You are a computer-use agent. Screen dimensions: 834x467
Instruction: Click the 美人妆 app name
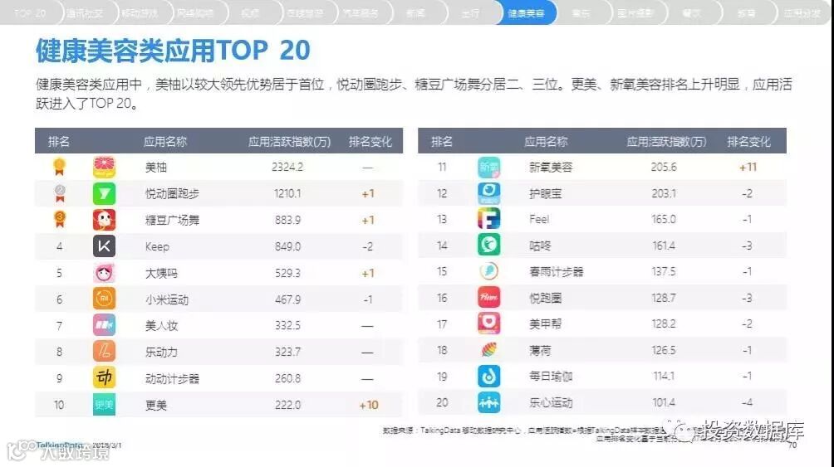(161, 326)
